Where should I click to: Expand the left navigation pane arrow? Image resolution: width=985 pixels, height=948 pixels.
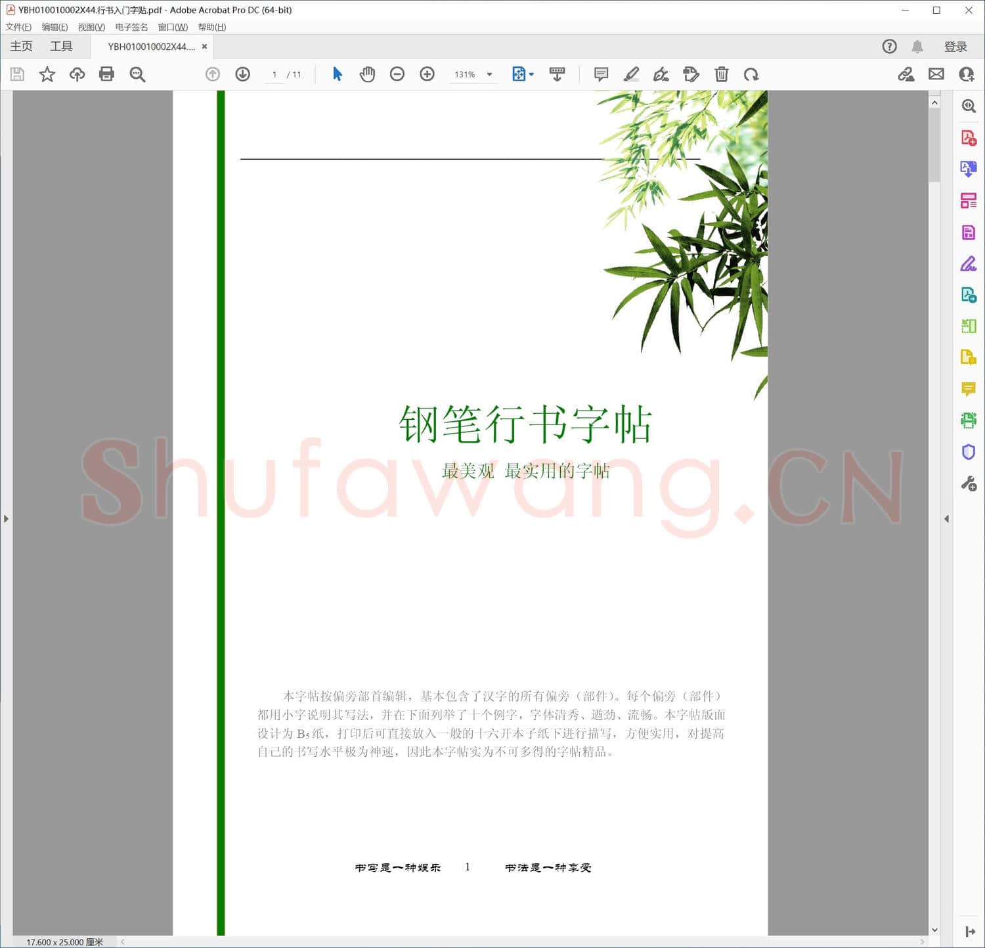click(x=6, y=519)
